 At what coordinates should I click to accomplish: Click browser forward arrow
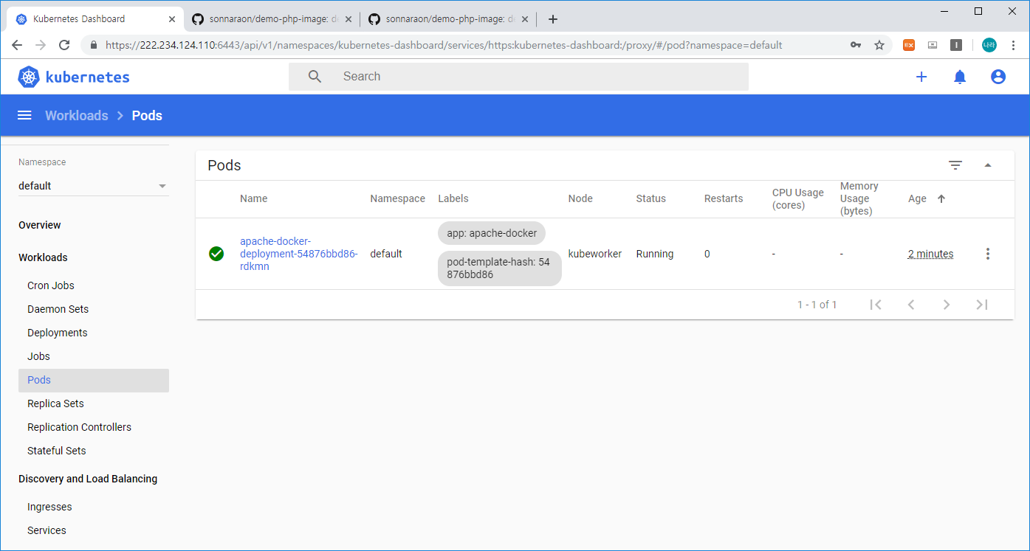coord(41,45)
